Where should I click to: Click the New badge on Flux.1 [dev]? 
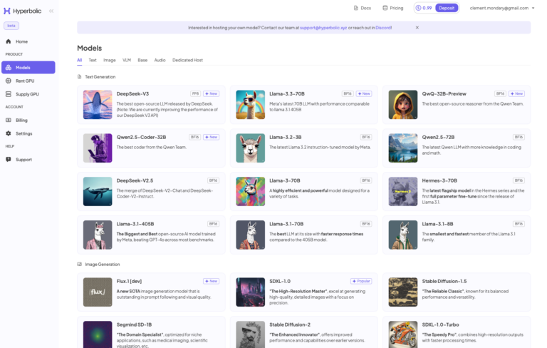click(x=212, y=281)
